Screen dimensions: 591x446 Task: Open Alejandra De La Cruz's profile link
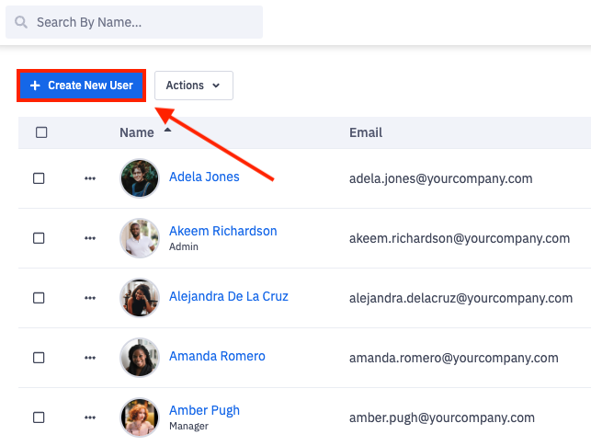coord(229,296)
